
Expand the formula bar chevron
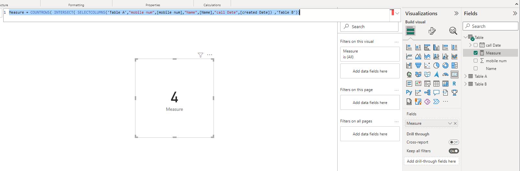click(397, 13)
